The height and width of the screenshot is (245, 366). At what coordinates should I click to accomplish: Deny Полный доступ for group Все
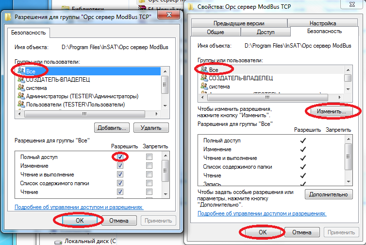(149, 157)
